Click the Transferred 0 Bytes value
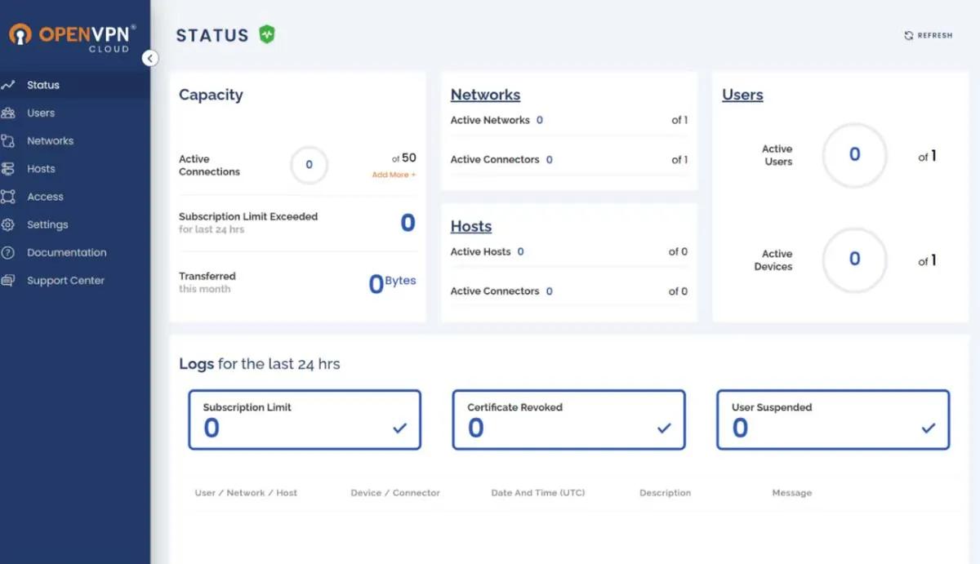Image resolution: width=980 pixels, height=564 pixels. pos(392,283)
